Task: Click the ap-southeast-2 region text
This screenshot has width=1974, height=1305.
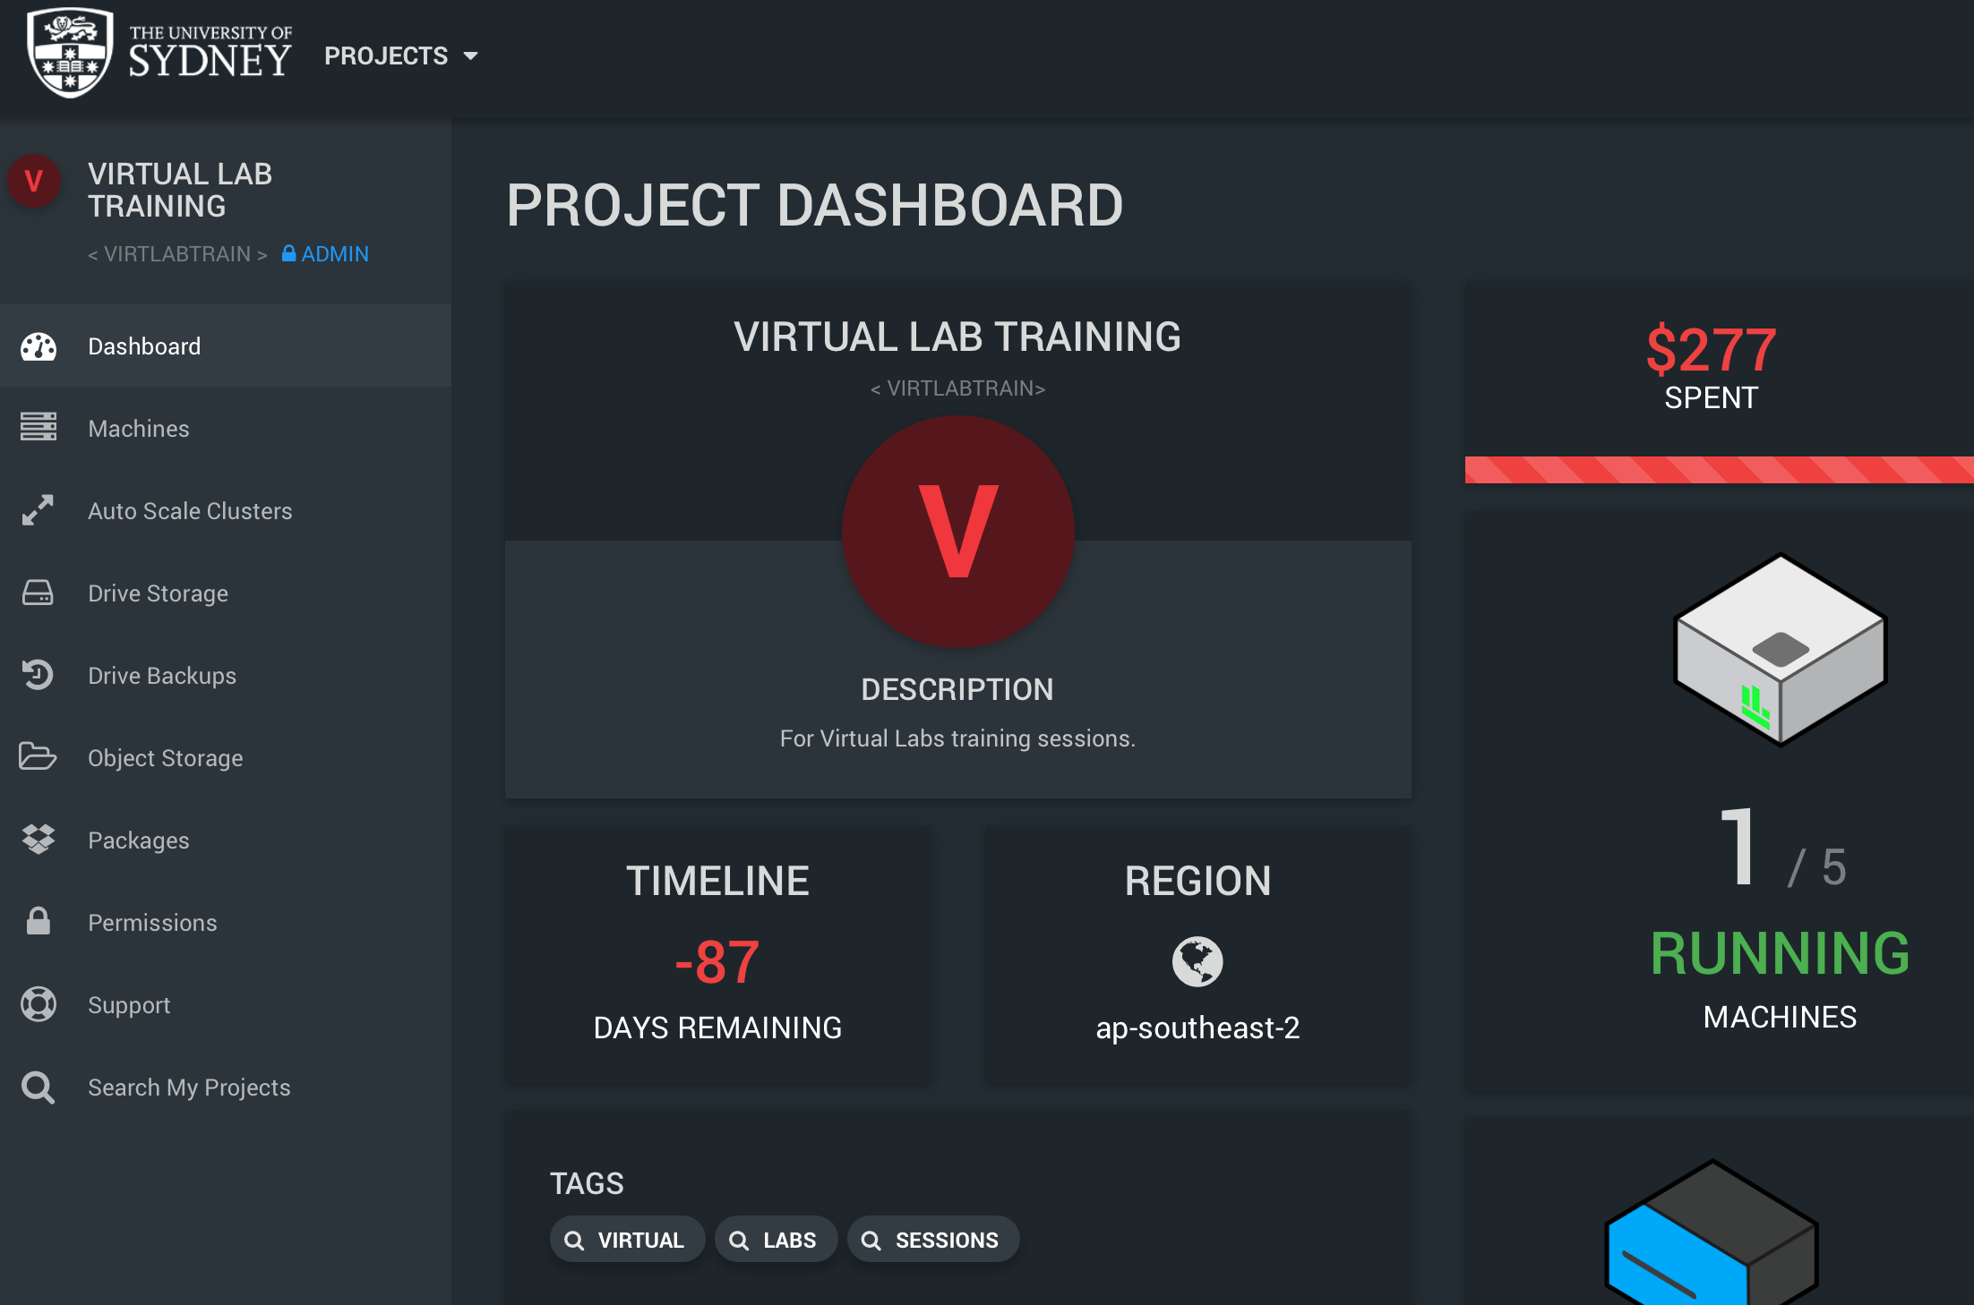Action: [x=1197, y=1028]
